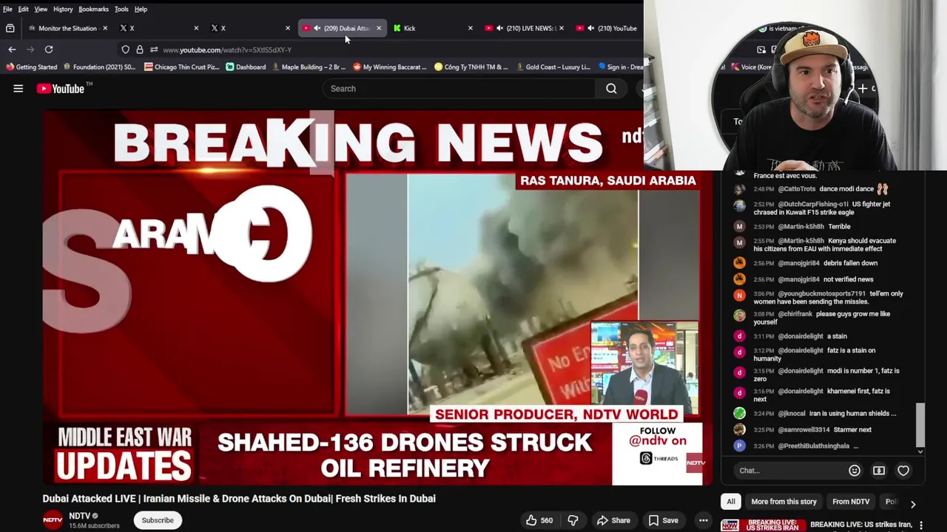Select More from this story chip
Screen dimensions: 947x532
click(783, 502)
